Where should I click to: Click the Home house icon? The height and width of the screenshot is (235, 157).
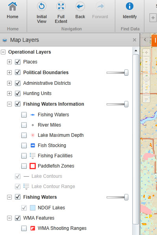point(13,7)
